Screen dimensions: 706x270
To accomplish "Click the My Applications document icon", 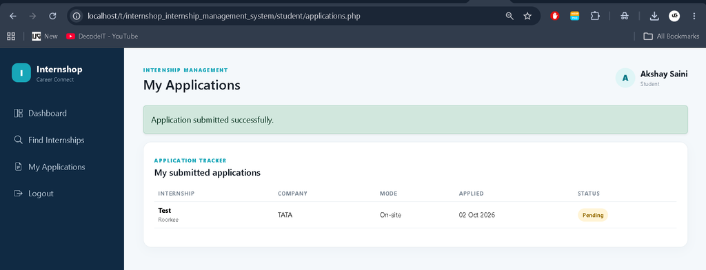I will click(x=19, y=167).
